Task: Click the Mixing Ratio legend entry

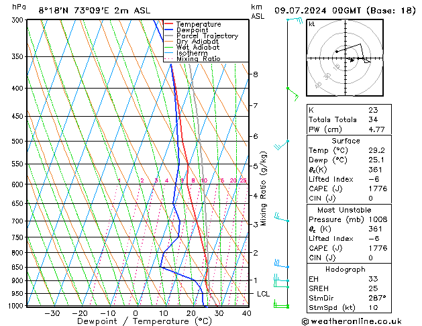Action: click(198, 59)
